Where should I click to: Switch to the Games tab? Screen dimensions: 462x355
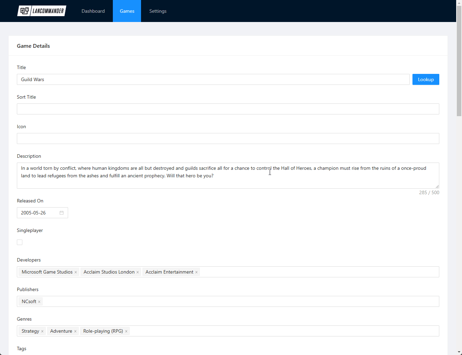click(127, 11)
